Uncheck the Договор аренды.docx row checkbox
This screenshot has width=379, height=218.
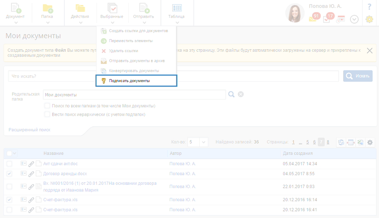pyautogui.click(x=10, y=174)
